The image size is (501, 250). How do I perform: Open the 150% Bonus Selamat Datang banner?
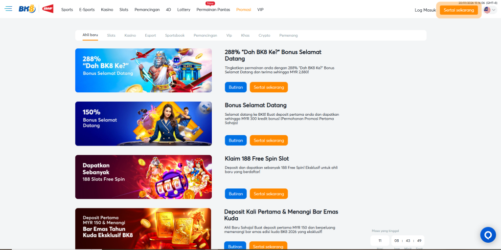click(x=143, y=124)
